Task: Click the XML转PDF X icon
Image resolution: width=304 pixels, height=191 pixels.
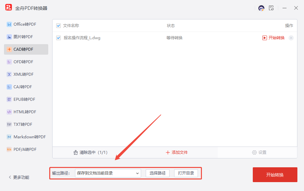Action: [x=9, y=74]
